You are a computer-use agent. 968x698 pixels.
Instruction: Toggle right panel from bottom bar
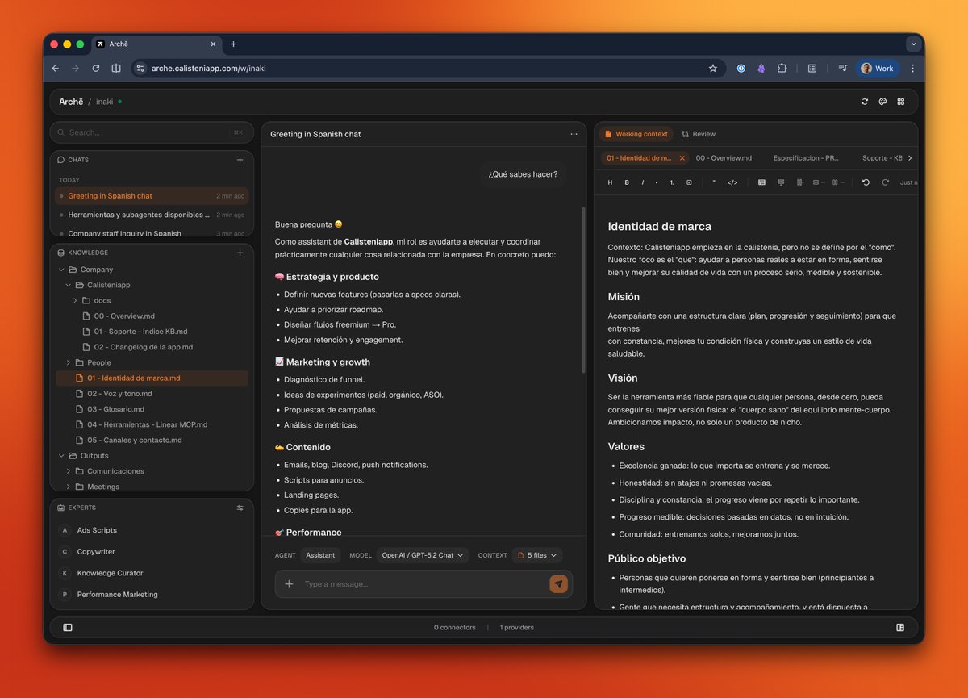tap(900, 627)
